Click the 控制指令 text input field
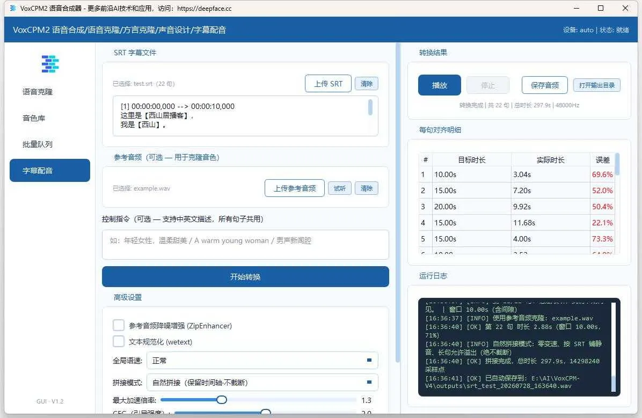Viewport: 642px width, 418px height. coord(245,244)
